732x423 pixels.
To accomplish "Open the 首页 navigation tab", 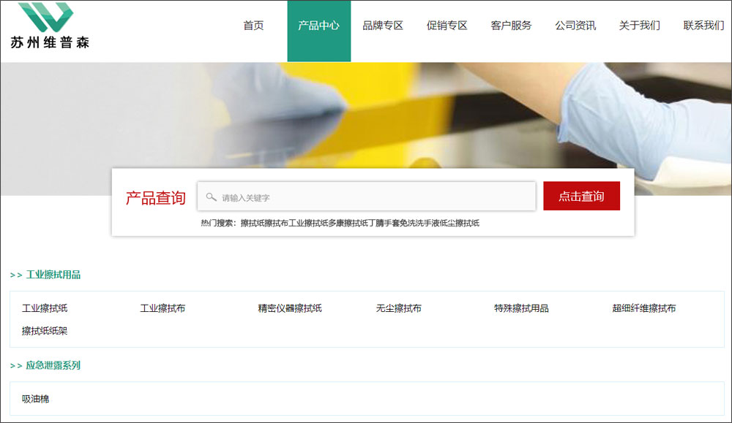I will pyautogui.click(x=253, y=26).
